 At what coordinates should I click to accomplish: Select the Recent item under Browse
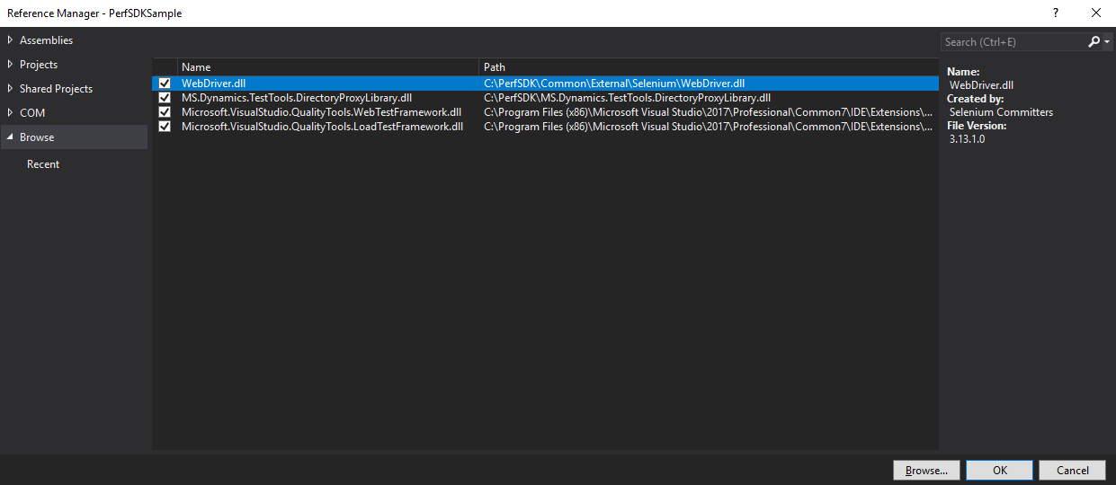tap(43, 164)
